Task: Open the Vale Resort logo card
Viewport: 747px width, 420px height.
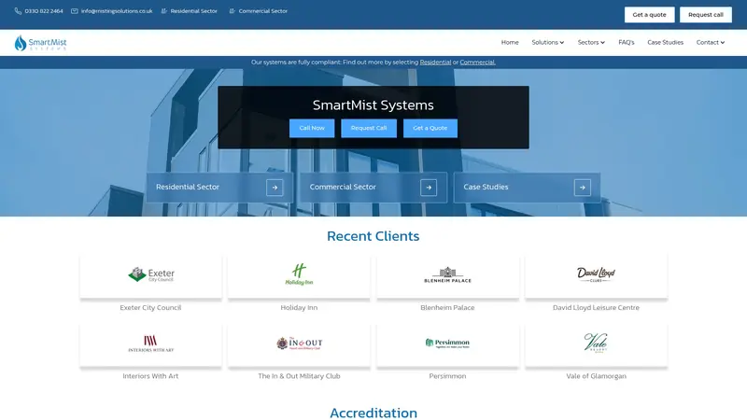Action: point(596,344)
